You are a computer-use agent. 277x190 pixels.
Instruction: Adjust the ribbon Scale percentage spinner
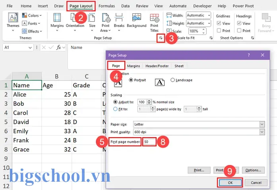click(x=203, y=31)
